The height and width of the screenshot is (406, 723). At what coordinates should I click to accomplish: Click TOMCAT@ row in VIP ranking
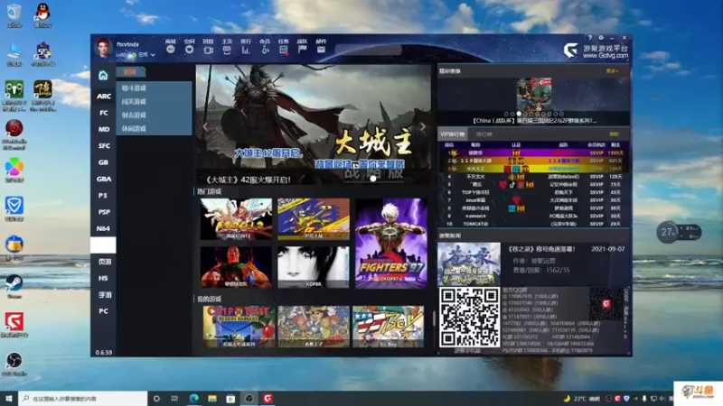tap(534, 224)
